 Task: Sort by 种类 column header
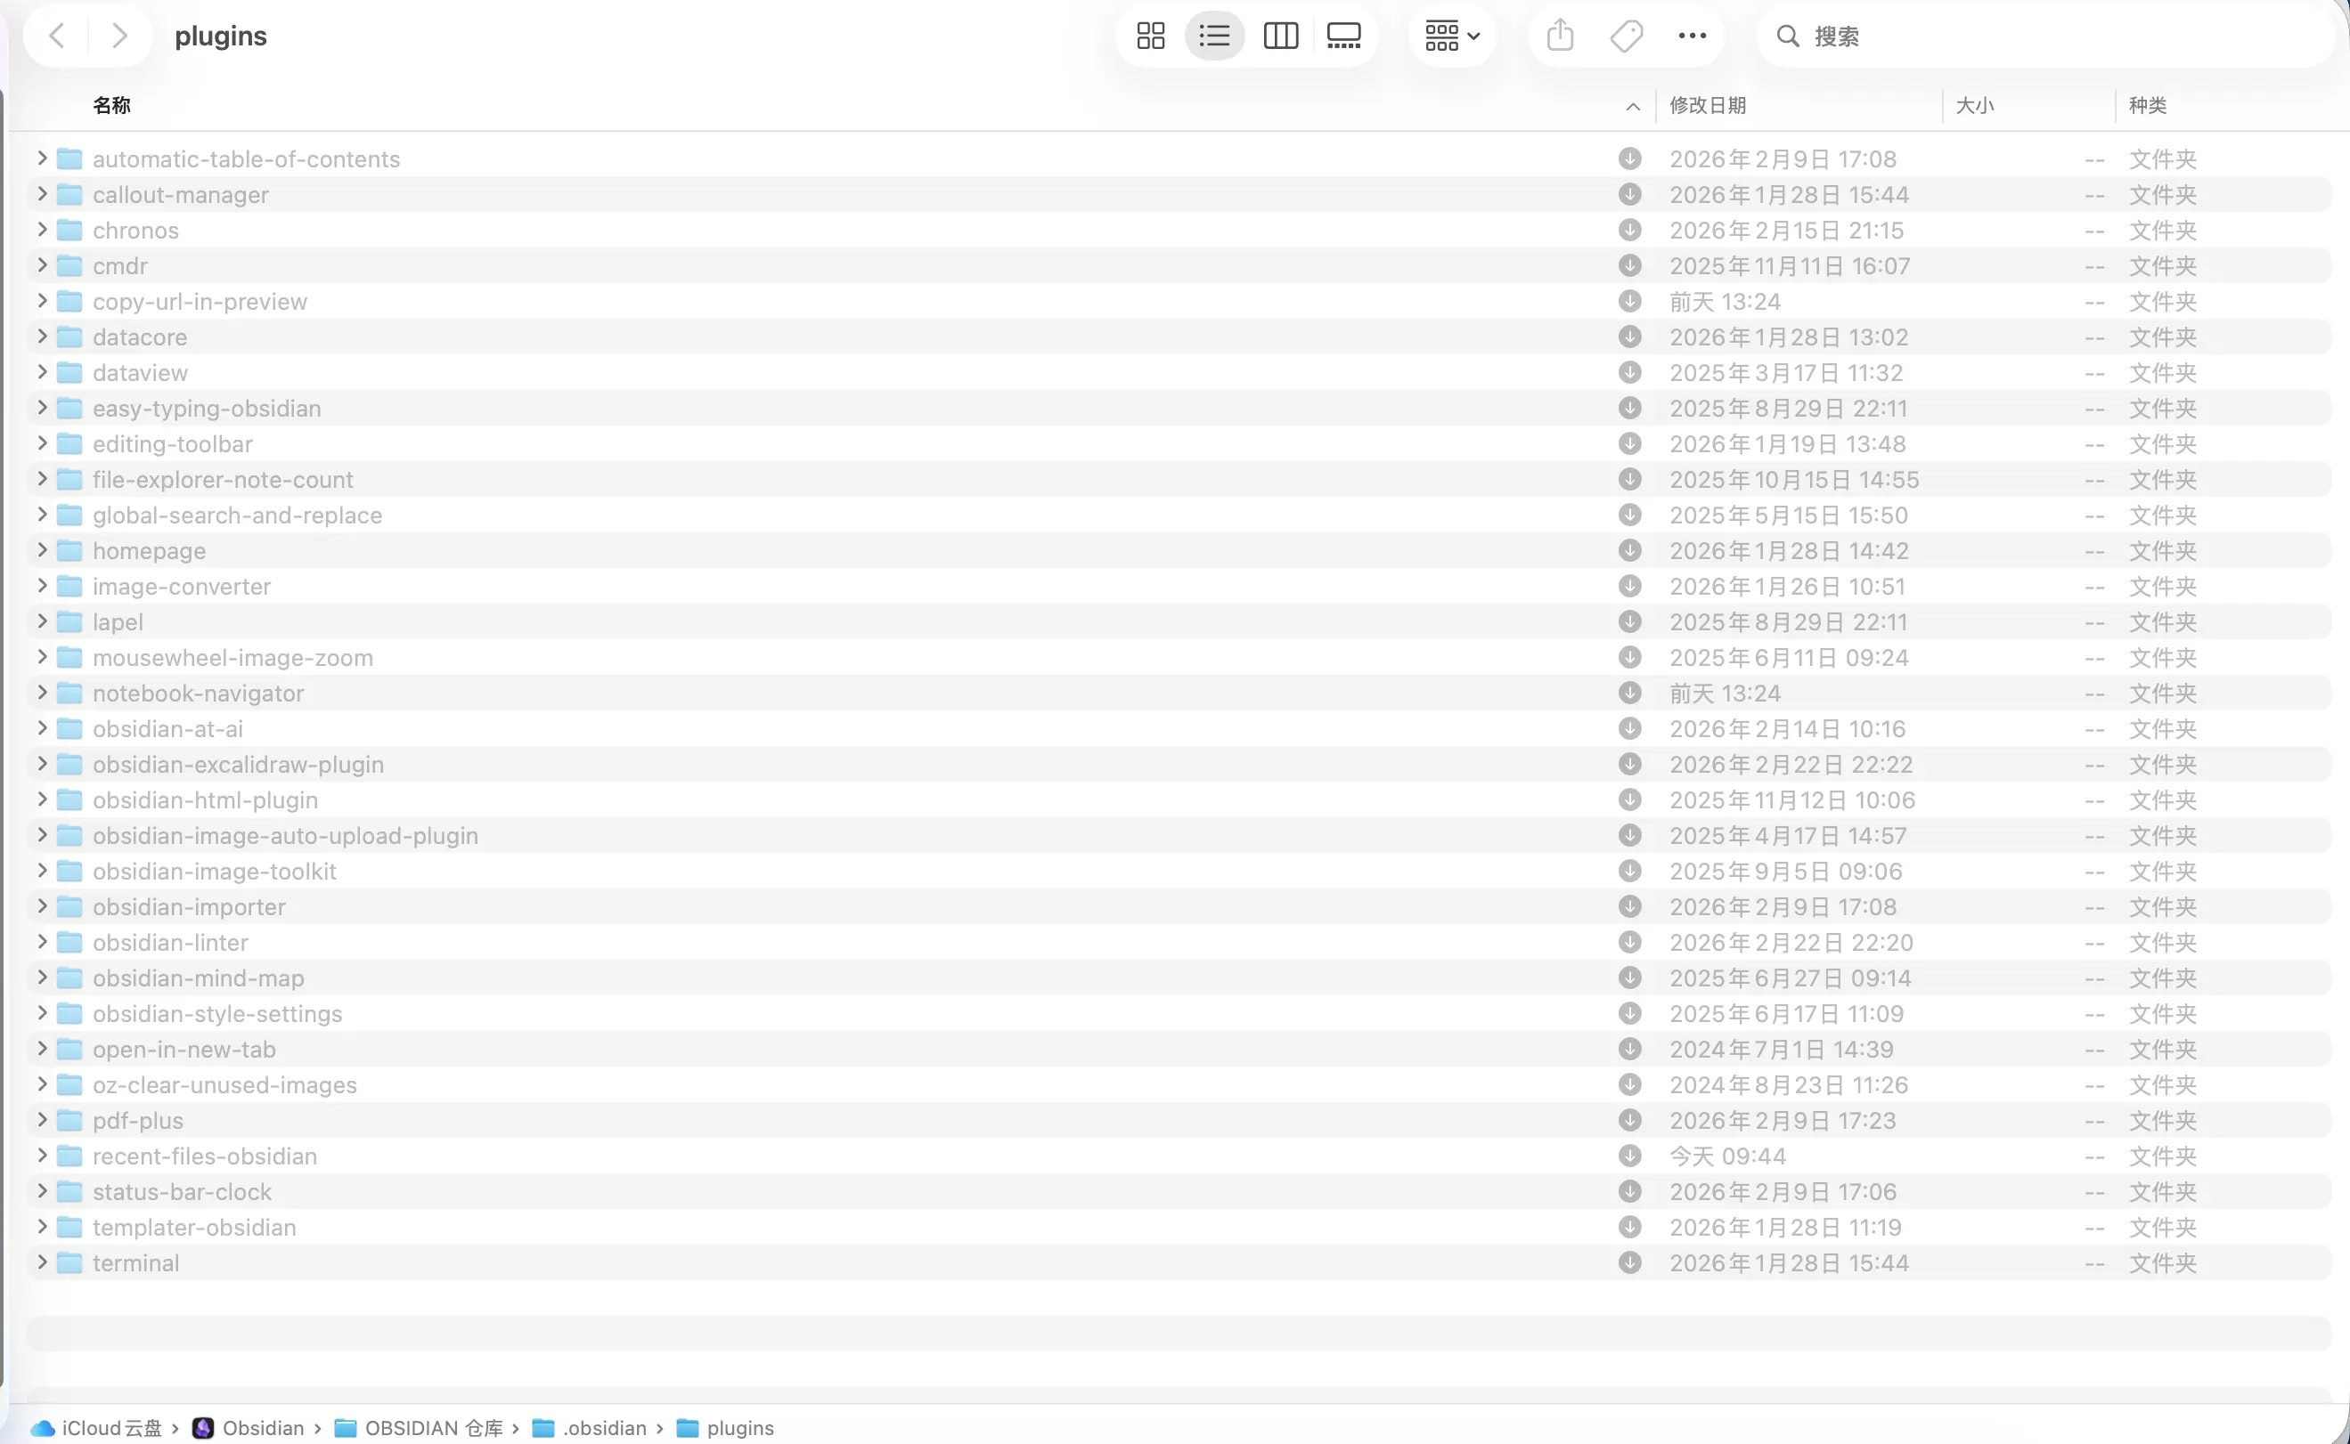click(x=2148, y=105)
